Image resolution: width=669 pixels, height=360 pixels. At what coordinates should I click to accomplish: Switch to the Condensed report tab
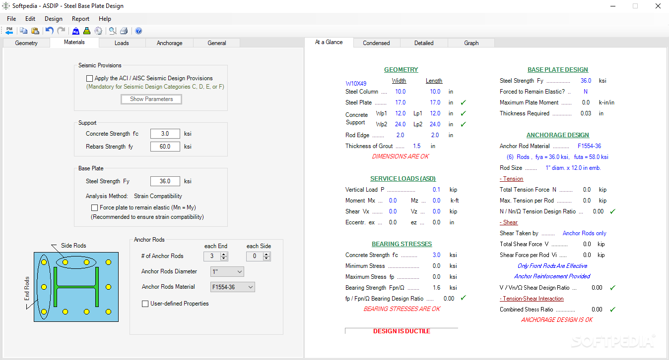point(376,43)
